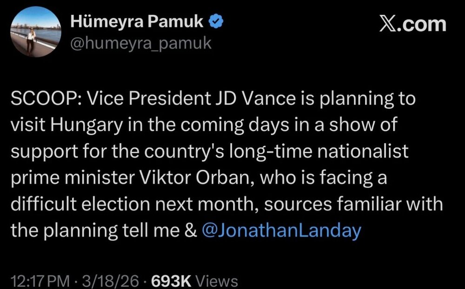
Task: Click the @humeyra_pamuk handle
Action: click(141, 43)
